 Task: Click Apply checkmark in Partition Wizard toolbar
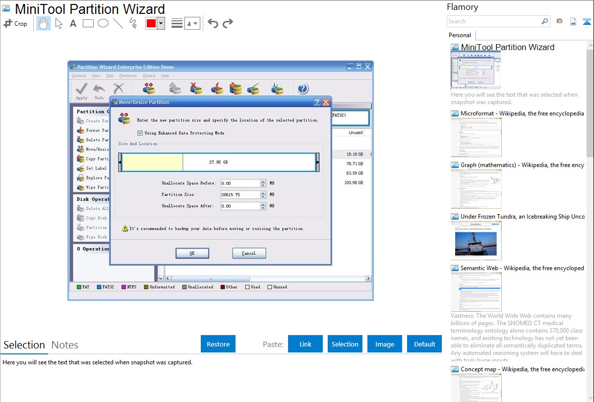81,91
